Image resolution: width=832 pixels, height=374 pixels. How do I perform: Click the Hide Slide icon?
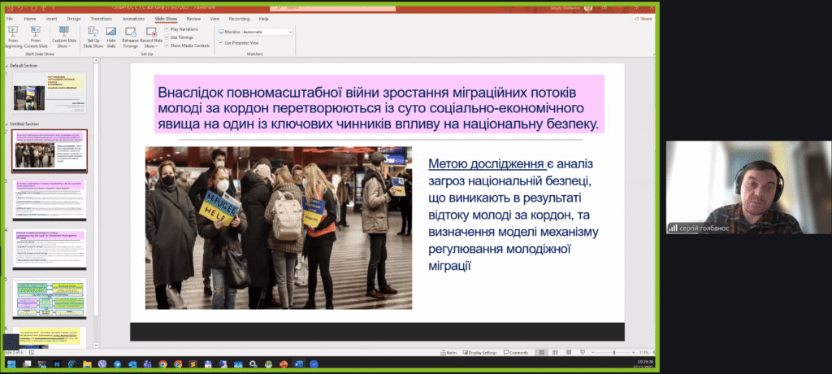click(111, 36)
